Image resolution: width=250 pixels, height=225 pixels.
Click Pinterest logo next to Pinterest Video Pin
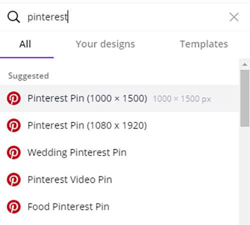(x=14, y=179)
